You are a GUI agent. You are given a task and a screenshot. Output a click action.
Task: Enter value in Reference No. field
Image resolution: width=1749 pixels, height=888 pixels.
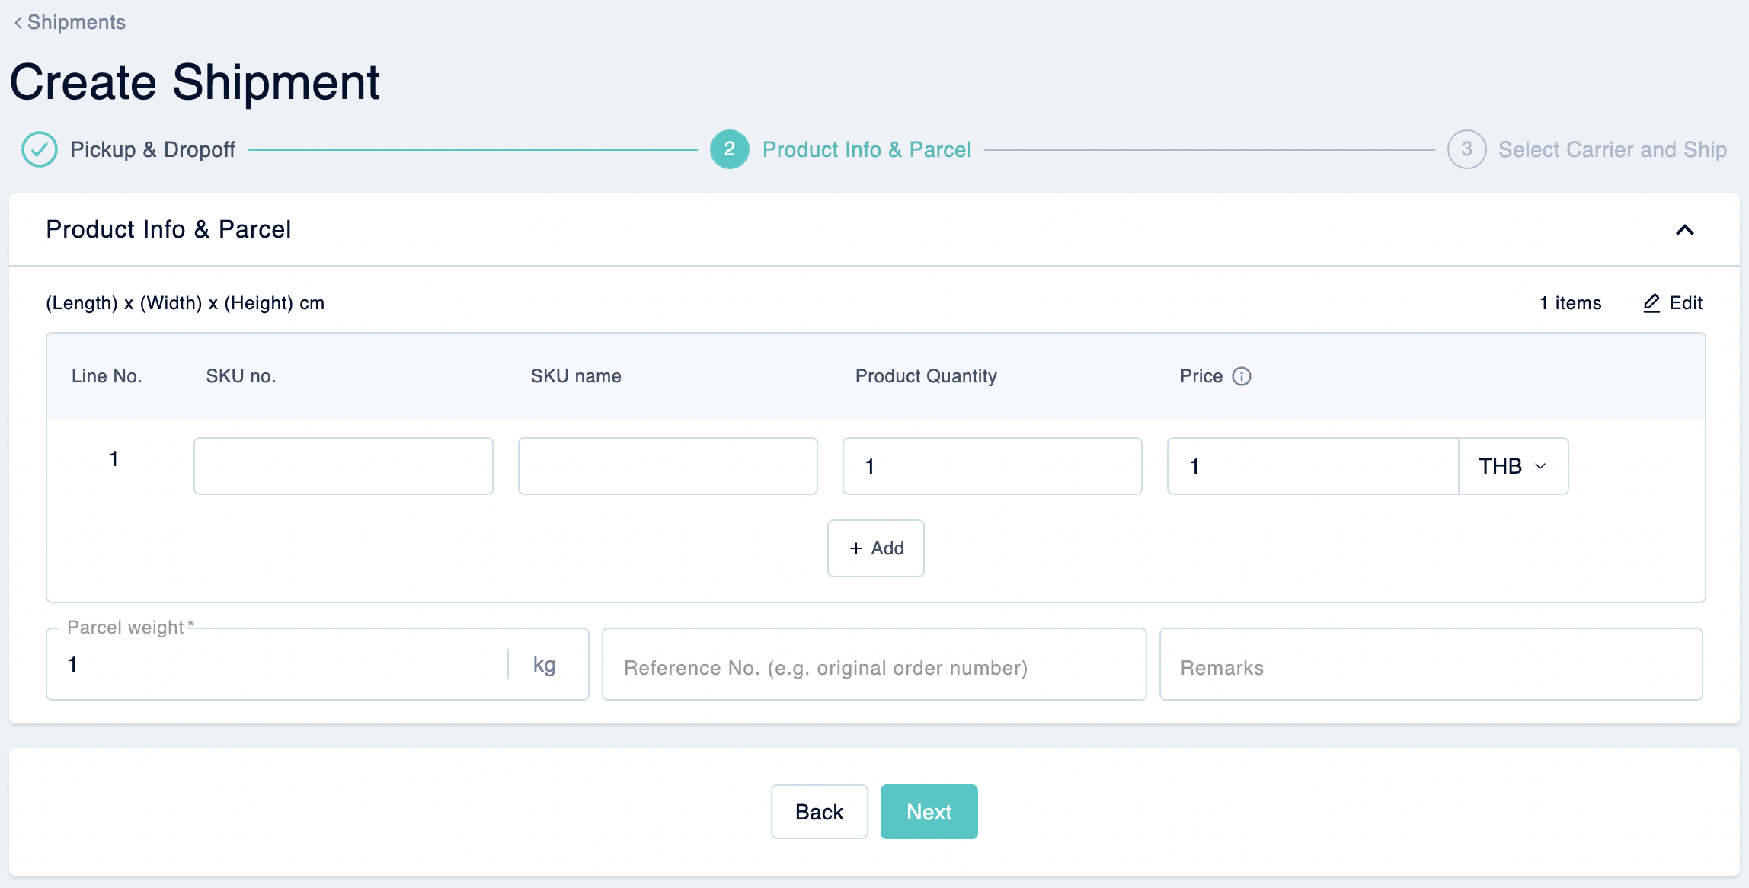(x=875, y=667)
